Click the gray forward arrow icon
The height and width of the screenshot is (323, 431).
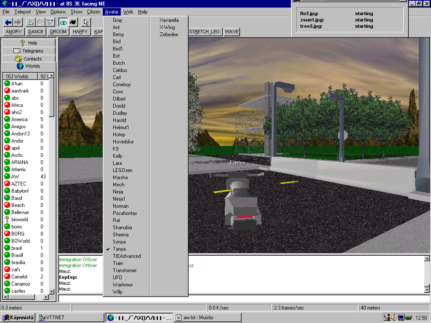pyautogui.click(x=18, y=22)
